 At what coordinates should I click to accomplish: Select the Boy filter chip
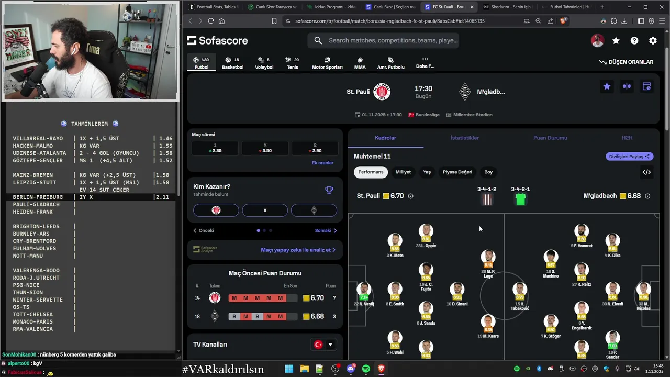[488, 172]
